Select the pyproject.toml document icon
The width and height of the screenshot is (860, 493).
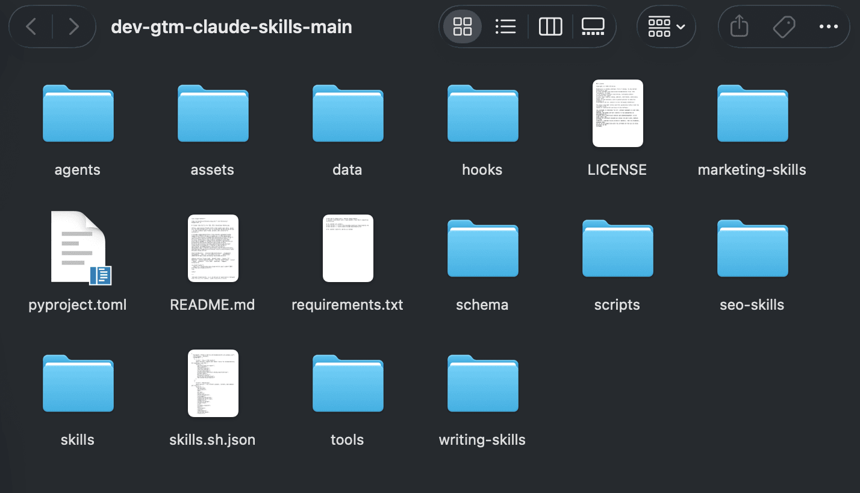tap(79, 248)
